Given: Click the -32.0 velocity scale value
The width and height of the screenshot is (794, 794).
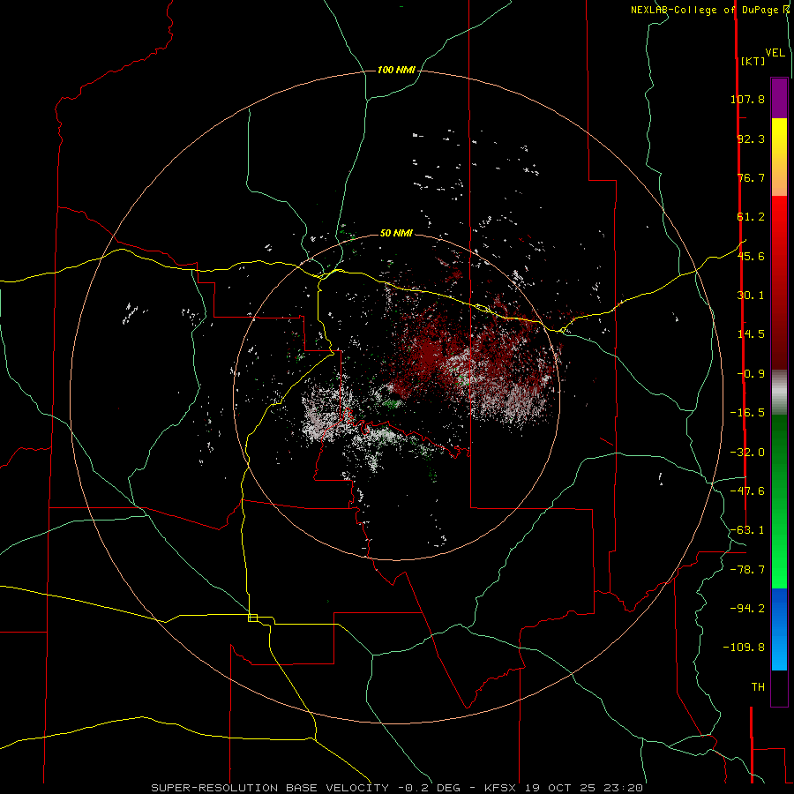Looking at the screenshot, I should (x=747, y=453).
